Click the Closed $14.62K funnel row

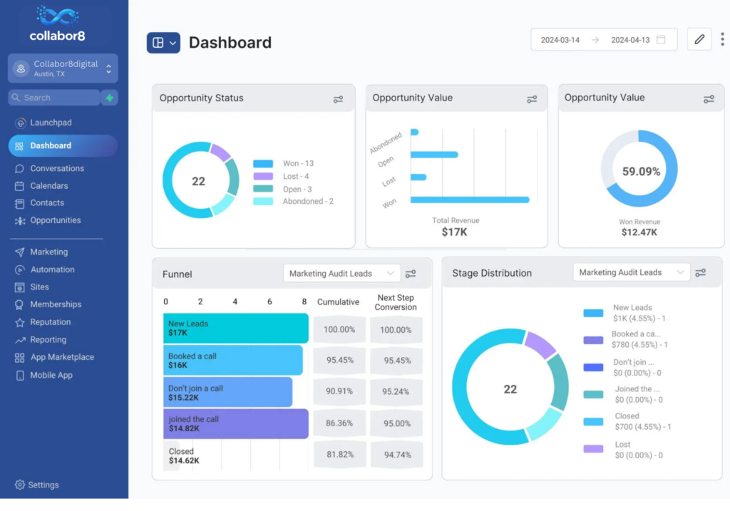(x=235, y=455)
